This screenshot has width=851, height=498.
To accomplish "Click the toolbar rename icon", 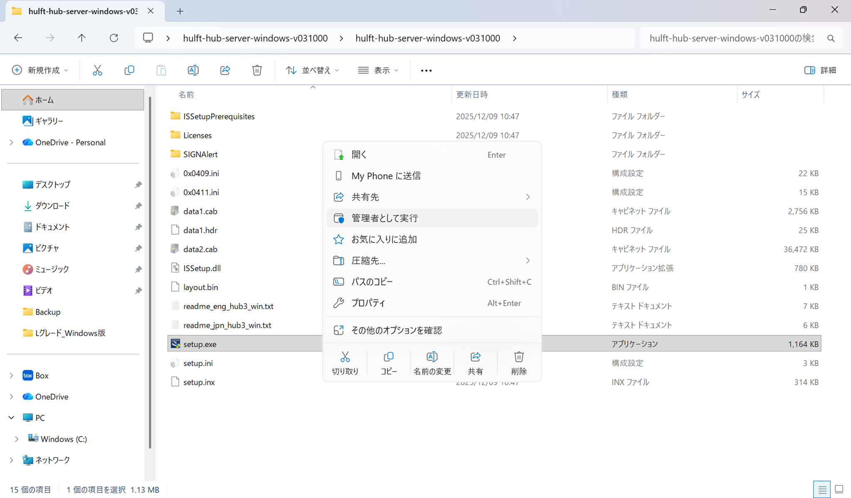I will [x=193, y=70].
